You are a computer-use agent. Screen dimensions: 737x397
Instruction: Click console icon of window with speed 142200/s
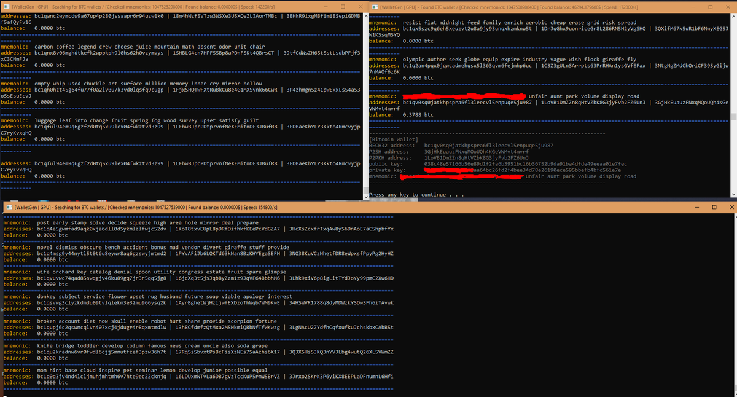6,6
